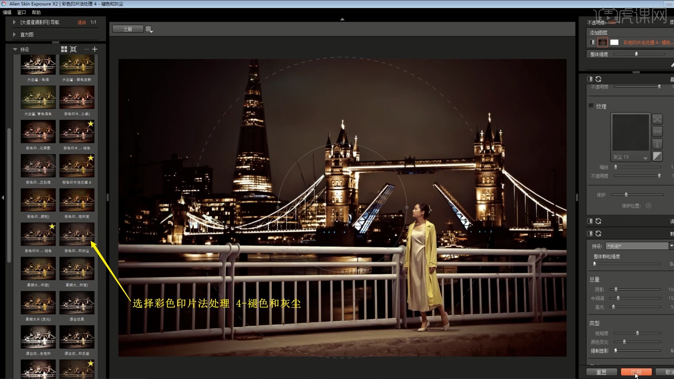Toggle the 颗粒 grain panel switch above 预设
This screenshot has height=379, width=674.
590,233
